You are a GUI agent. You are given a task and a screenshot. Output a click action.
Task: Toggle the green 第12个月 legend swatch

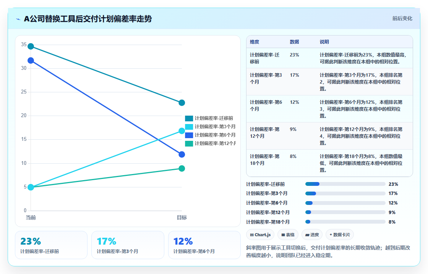click(189, 144)
